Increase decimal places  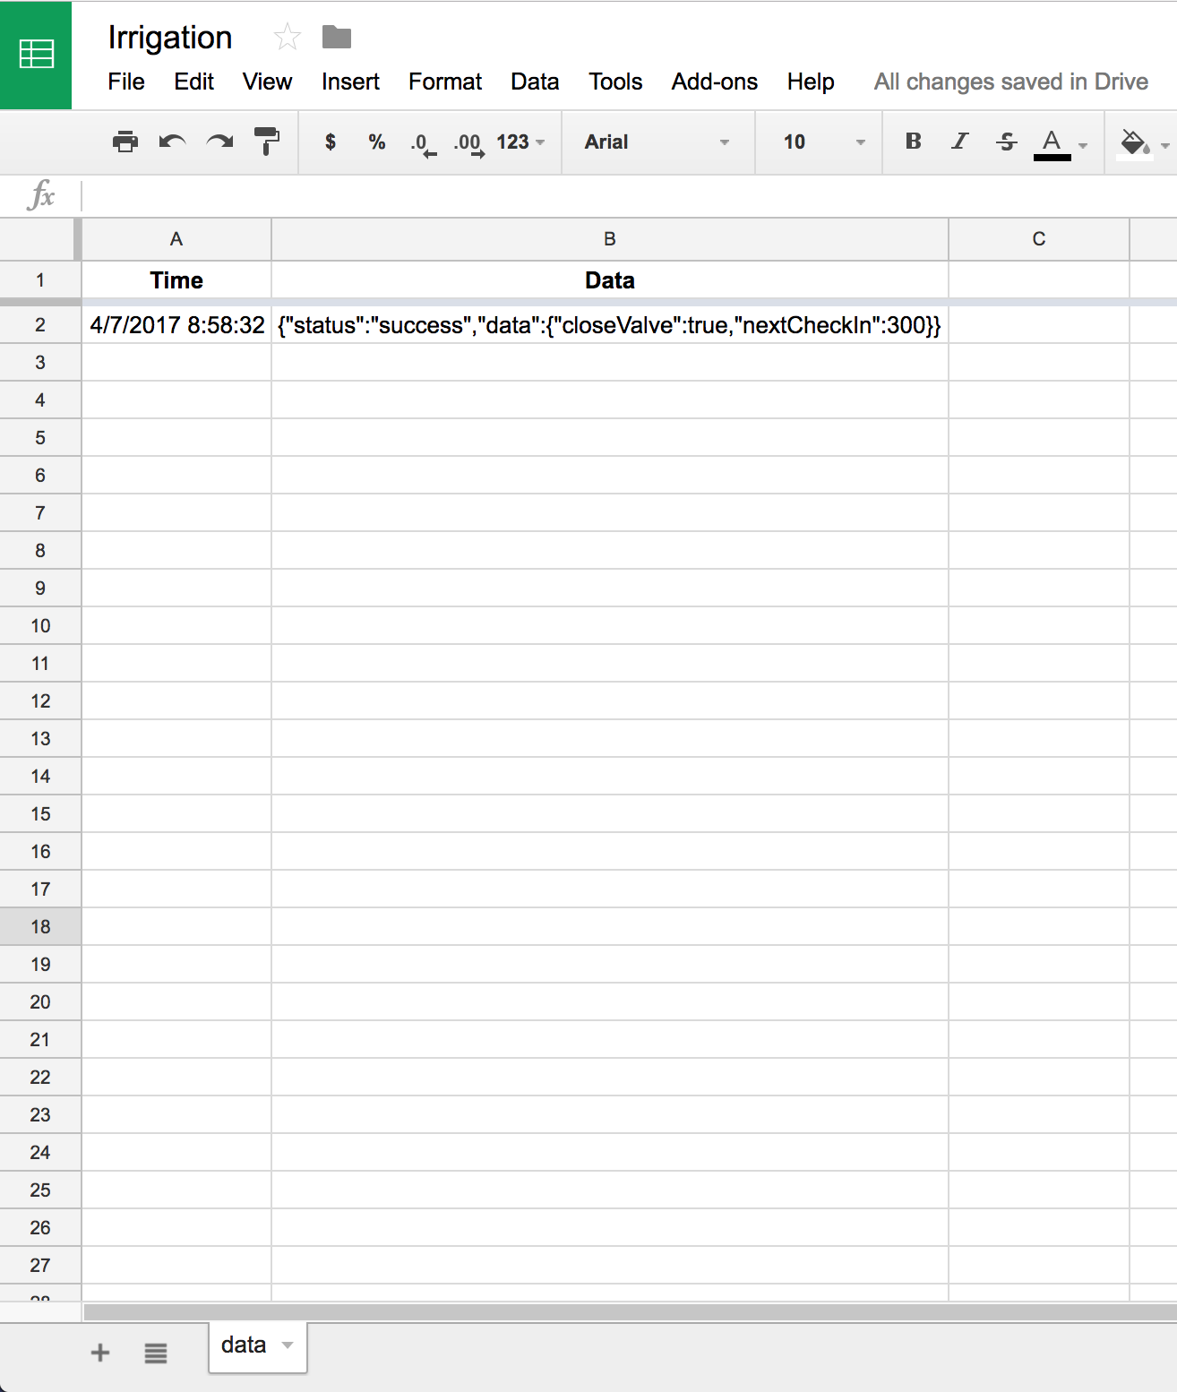pos(469,143)
